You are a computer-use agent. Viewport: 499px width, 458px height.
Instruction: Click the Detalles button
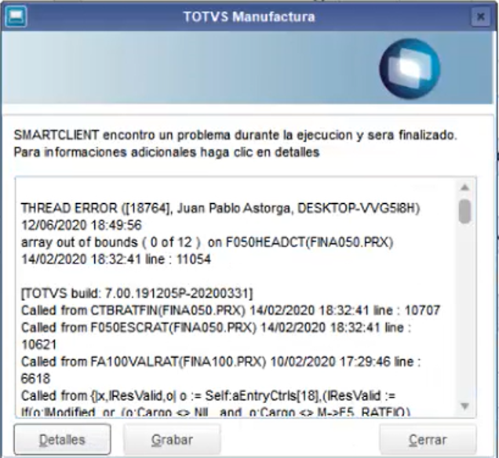[x=63, y=439]
